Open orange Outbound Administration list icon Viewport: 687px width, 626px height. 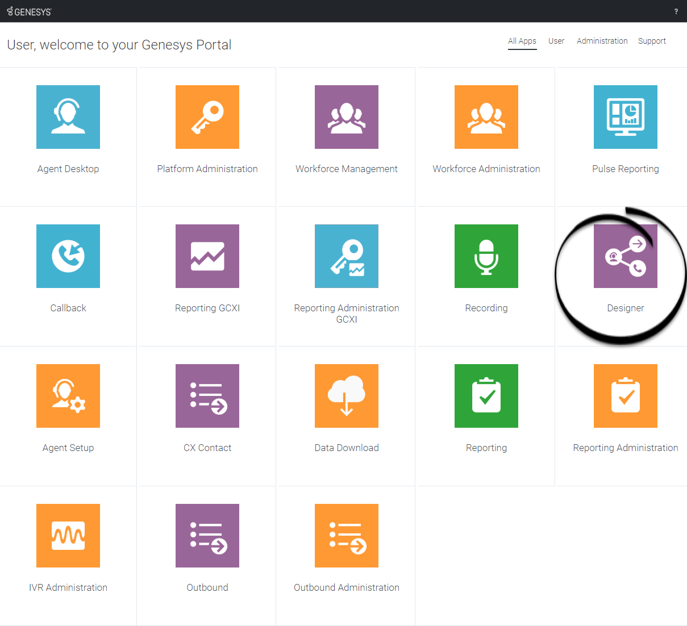[347, 536]
